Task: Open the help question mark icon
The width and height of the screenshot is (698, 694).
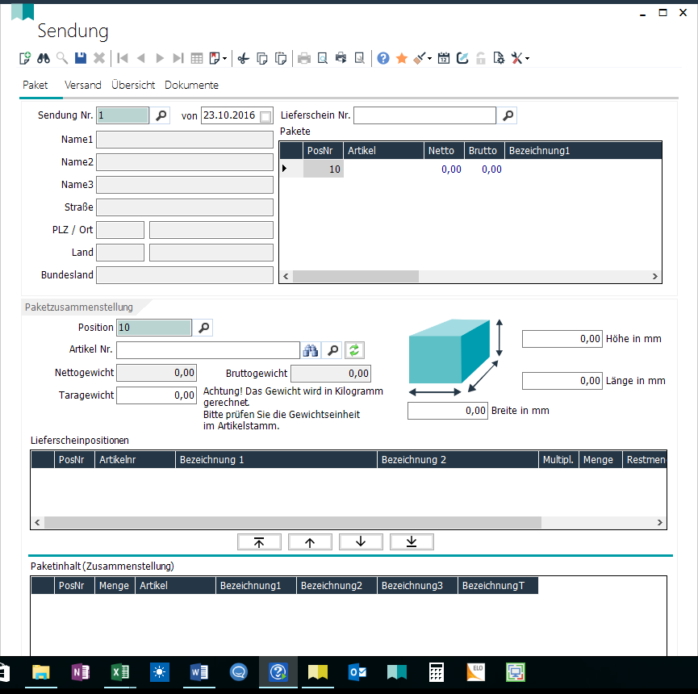Action: tap(383, 58)
